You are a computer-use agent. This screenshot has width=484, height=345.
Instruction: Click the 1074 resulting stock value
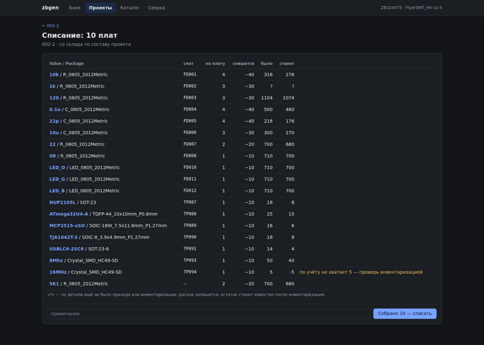click(x=288, y=98)
